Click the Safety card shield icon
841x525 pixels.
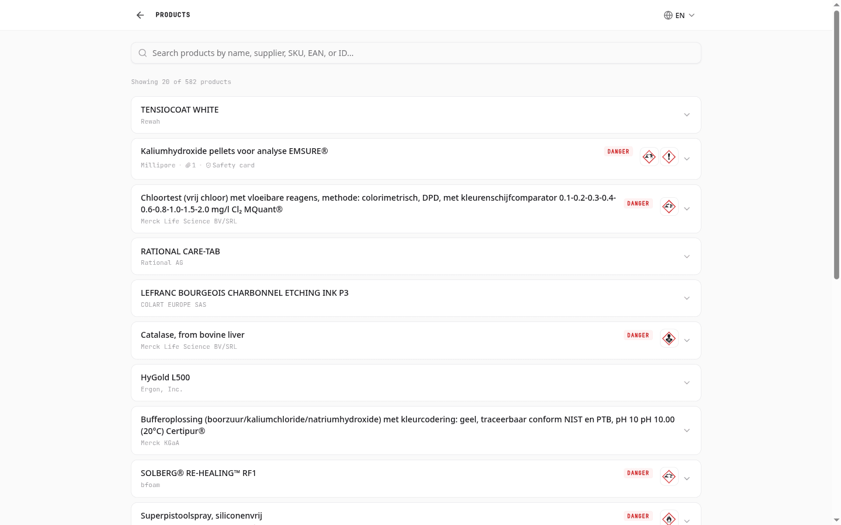pos(208,166)
